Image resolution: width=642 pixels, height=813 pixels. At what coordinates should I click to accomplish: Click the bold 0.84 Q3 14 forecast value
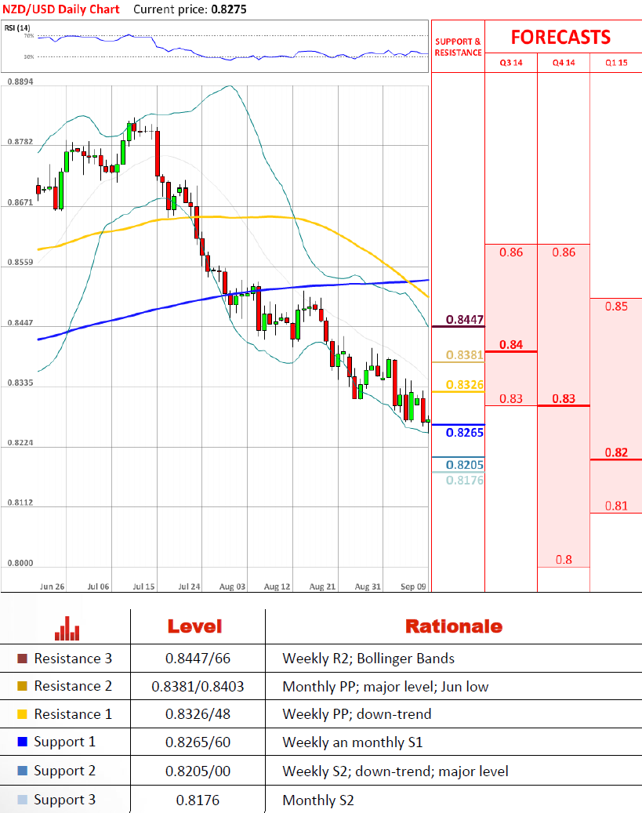coord(511,345)
